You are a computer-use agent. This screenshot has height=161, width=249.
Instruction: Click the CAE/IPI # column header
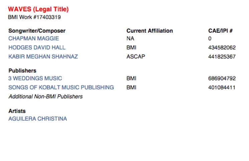[220, 31]
